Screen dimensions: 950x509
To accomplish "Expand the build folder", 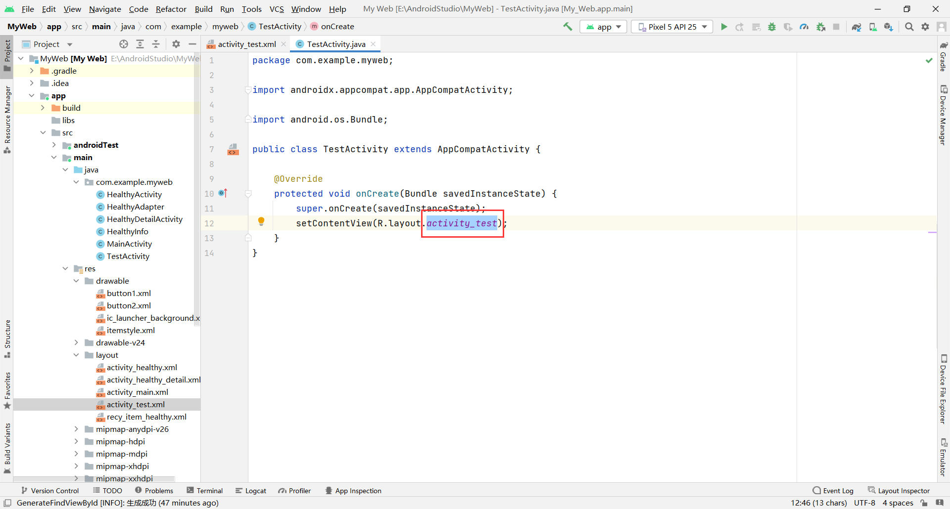I will pyautogui.click(x=43, y=108).
